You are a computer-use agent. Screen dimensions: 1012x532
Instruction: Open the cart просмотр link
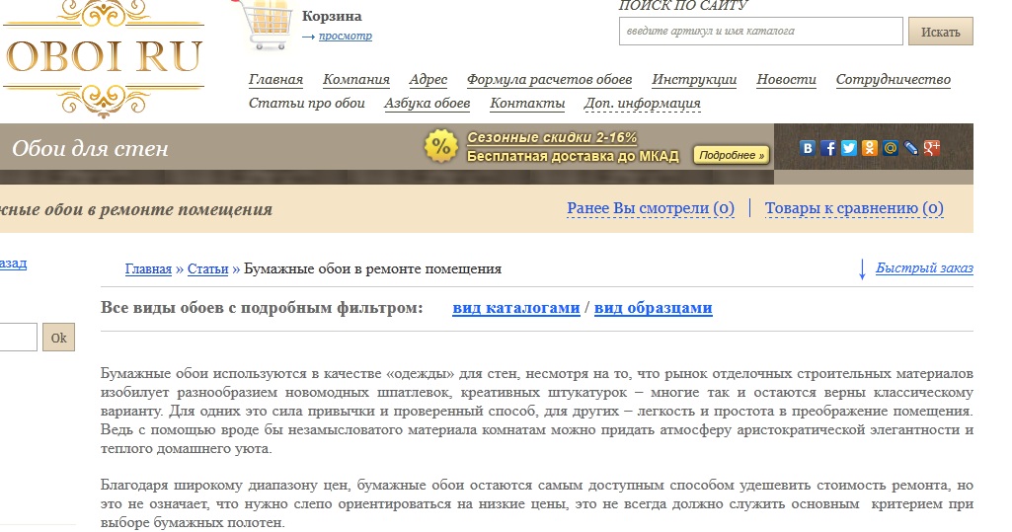point(346,37)
